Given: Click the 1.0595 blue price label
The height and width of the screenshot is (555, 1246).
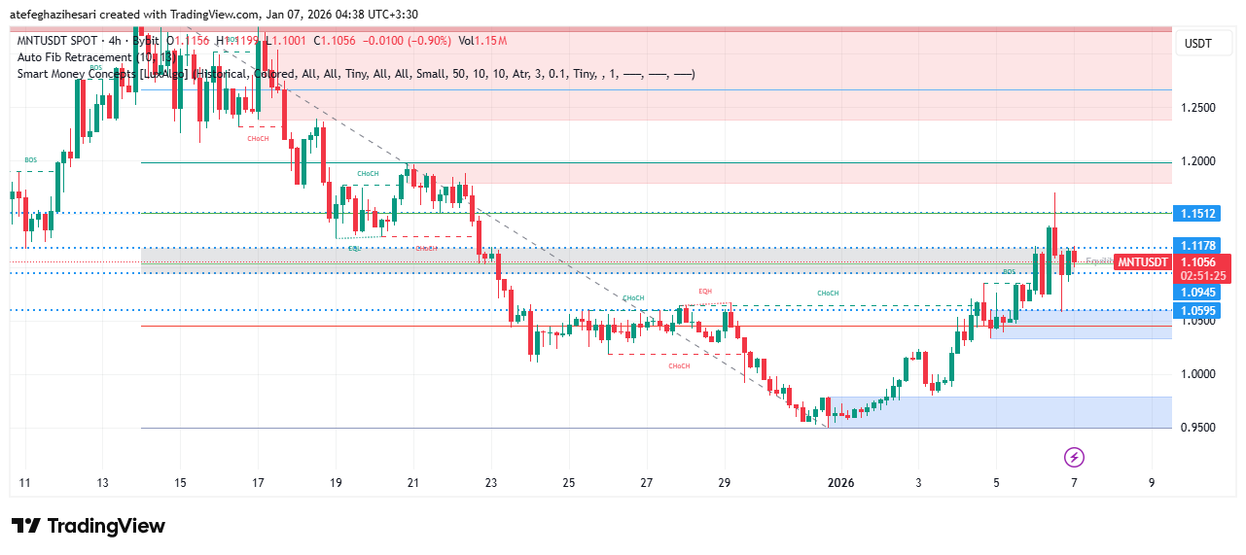Looking at the screenshot, I should 1198,311.
